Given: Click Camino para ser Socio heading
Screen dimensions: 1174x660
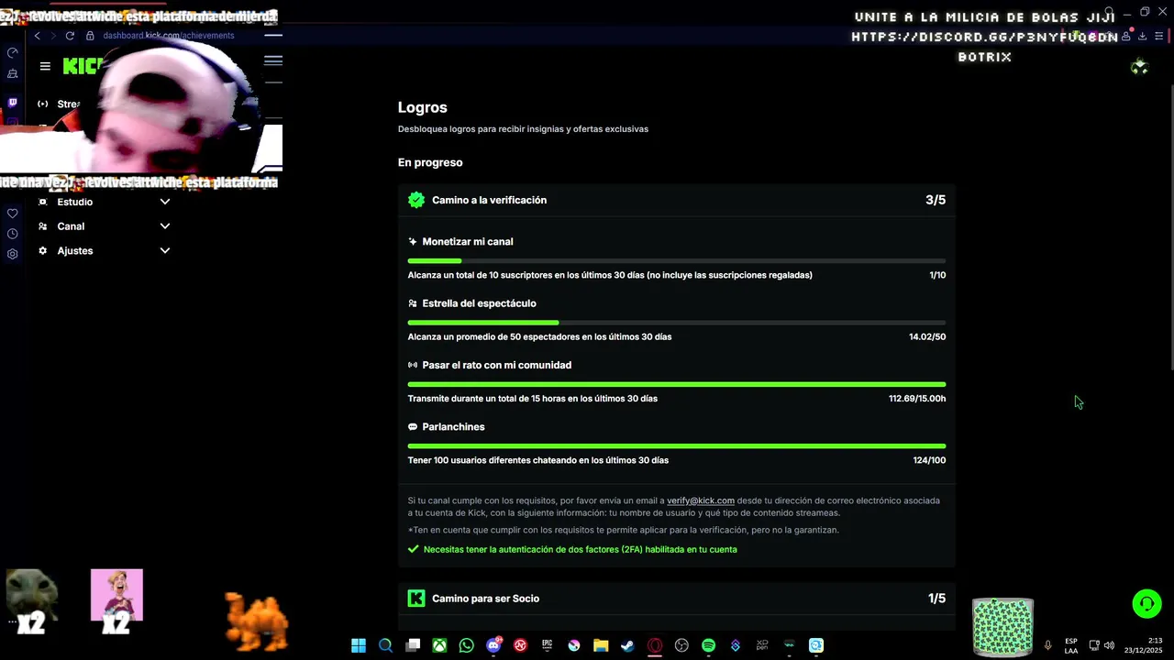Looking at the screenshot, I should pyautogui.click(x=485, y=599).
